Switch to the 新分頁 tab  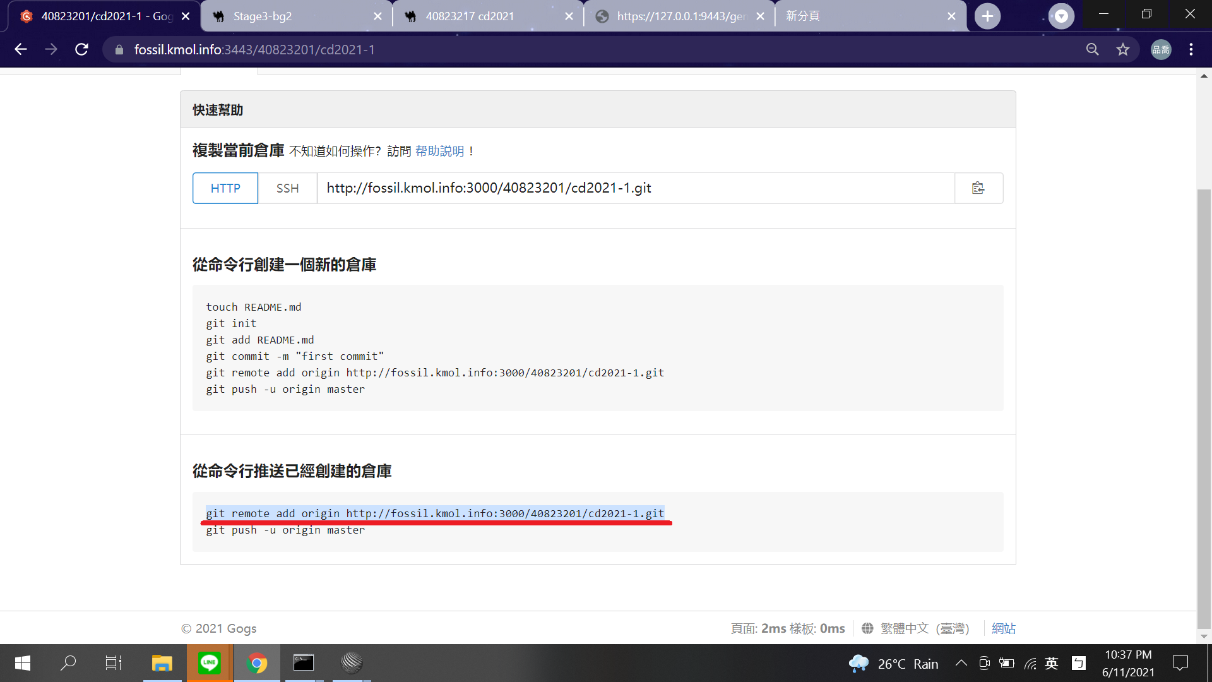coord(870,16)
